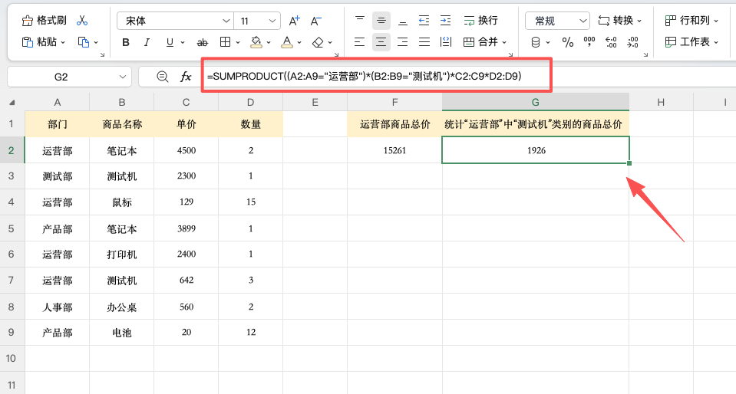Open the clipboard dialog launcher

pos(102,55)
